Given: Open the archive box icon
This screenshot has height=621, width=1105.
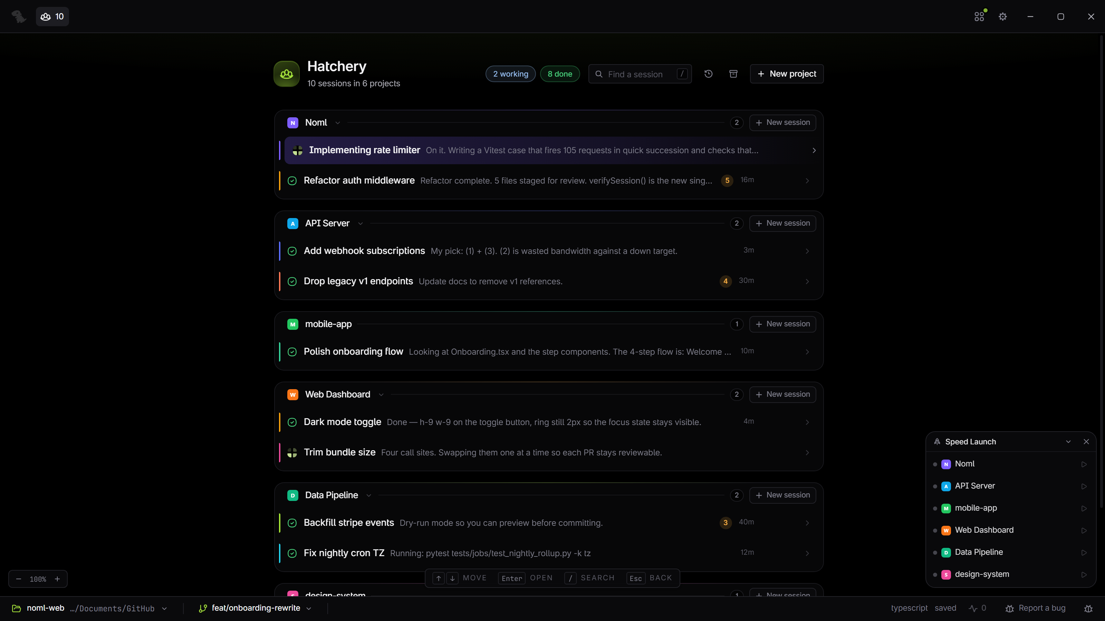Looking at the screenshot, I should tap(733, 74).
